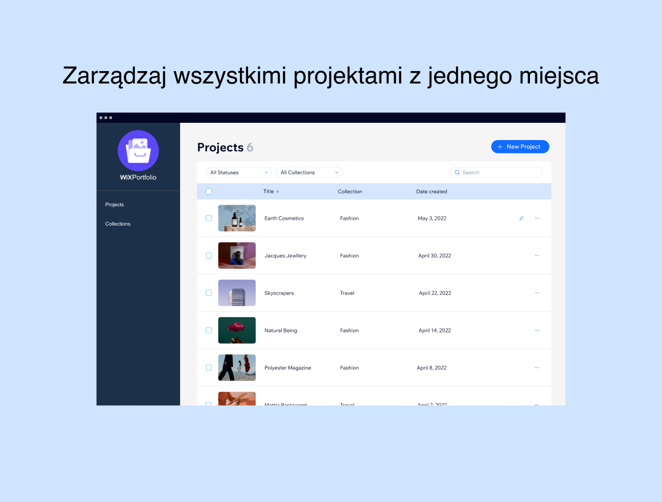
Task: Open the Jacques Jewllery thumbnail
Action: [x=237, y=255]
